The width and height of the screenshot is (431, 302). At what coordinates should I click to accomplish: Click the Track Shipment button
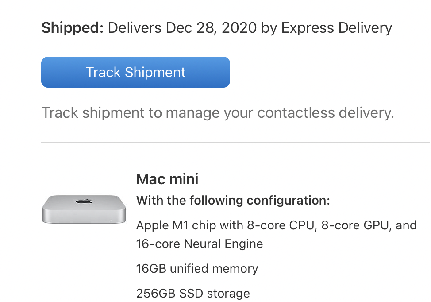(x=135, y=72)
